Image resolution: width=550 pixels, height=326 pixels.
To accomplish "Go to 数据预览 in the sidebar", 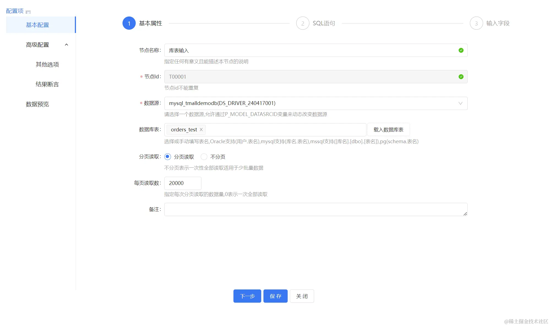I will (x=37, y=104).
